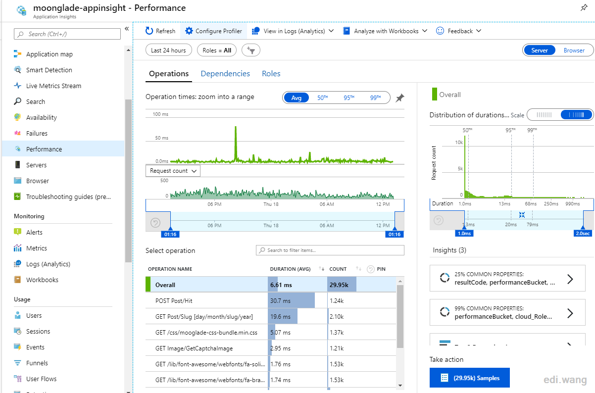Switch to the Dependencies tab

coord(225,74)
